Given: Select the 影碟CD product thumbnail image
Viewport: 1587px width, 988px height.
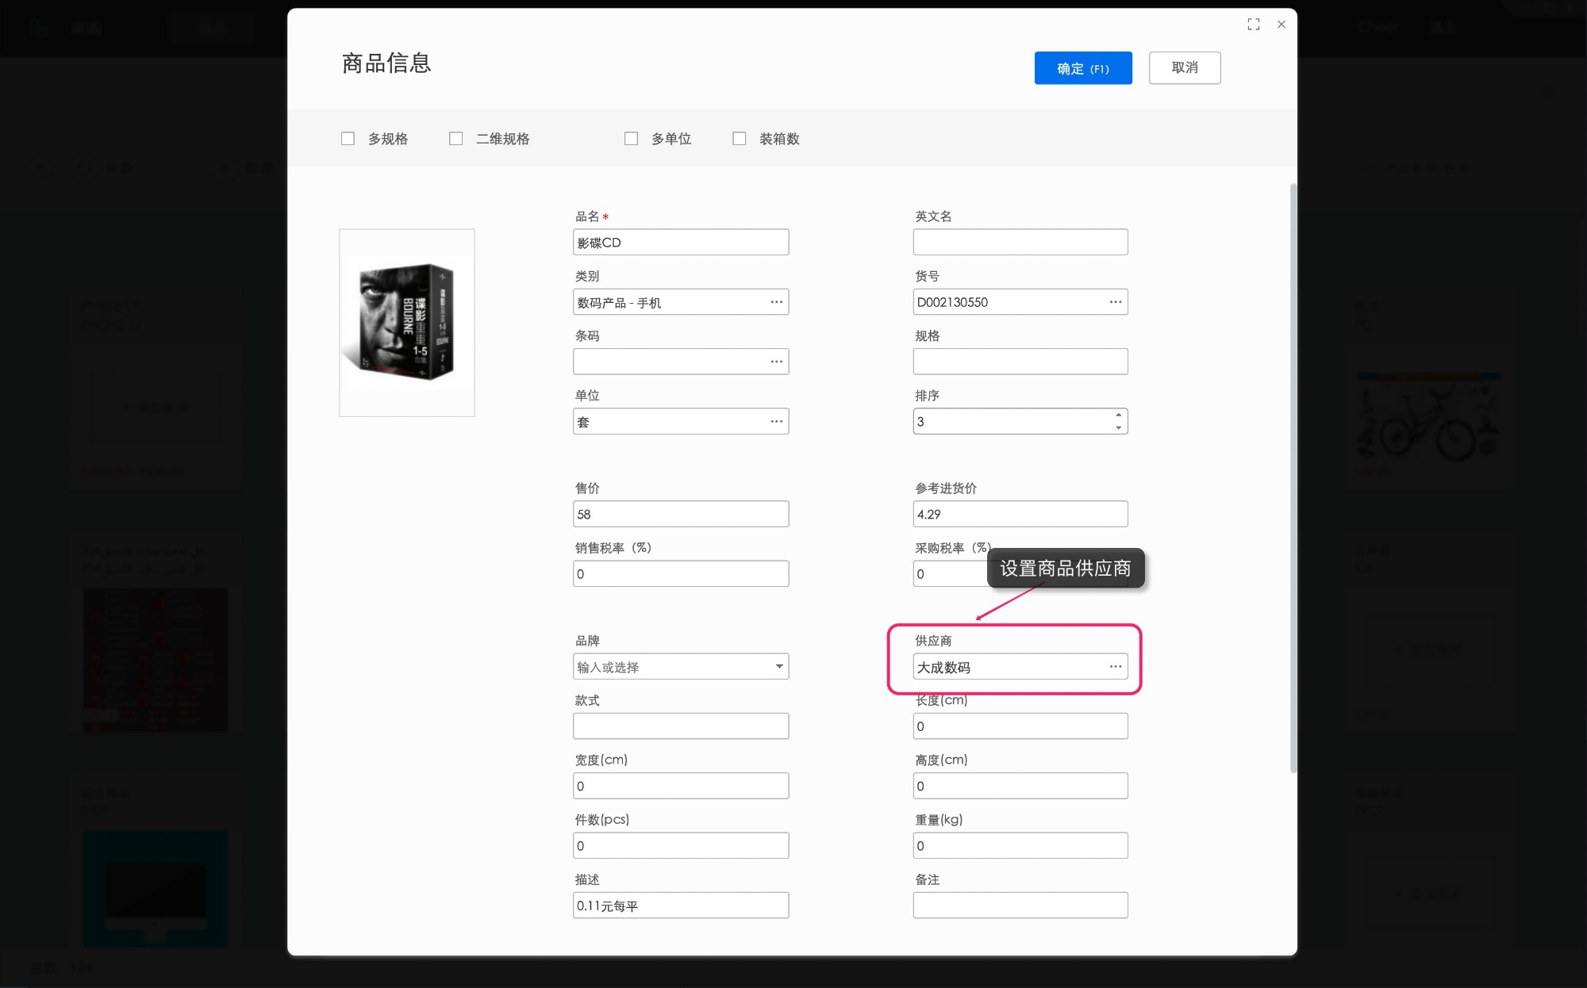Looking at the screenshot, I should (x=406, y=322).
